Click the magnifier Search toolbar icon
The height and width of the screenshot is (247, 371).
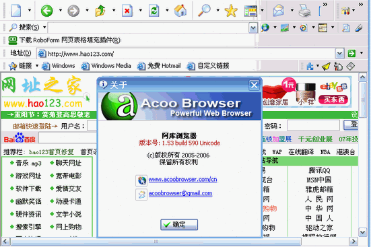204,11
